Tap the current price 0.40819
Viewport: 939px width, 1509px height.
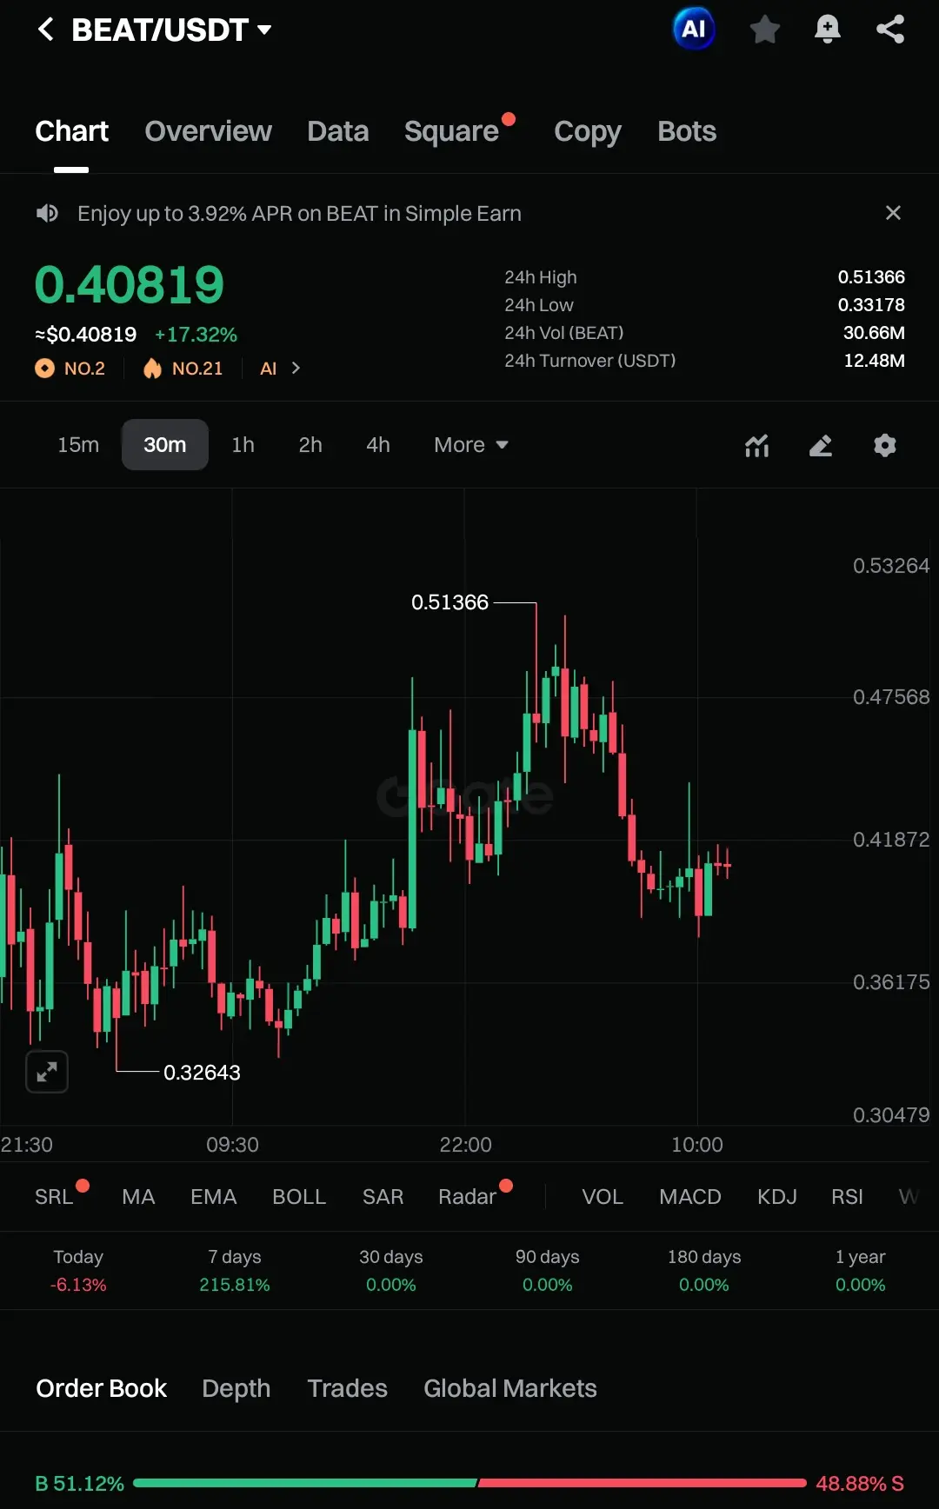point(130,285)
